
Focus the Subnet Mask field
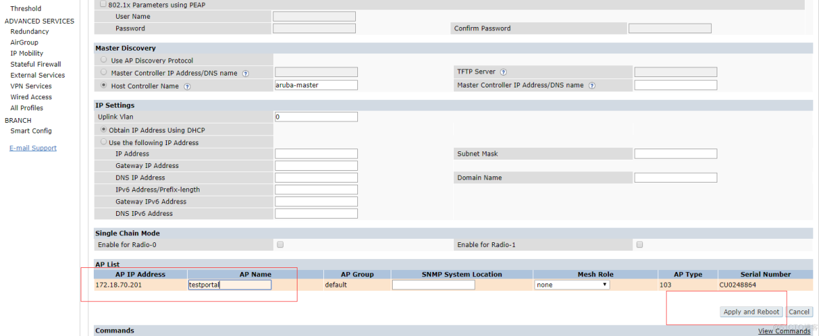click(676, 153)
